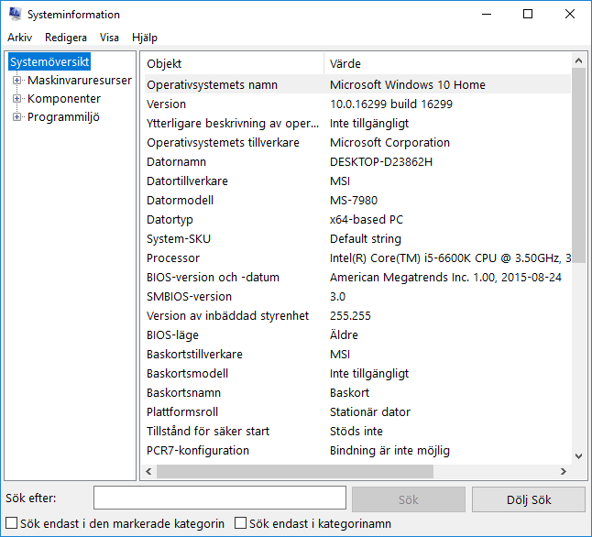Screen dimensions: 592x537
Task: Select the 'Baskortstillverkare' row
Action: click(x=357, y=355)
